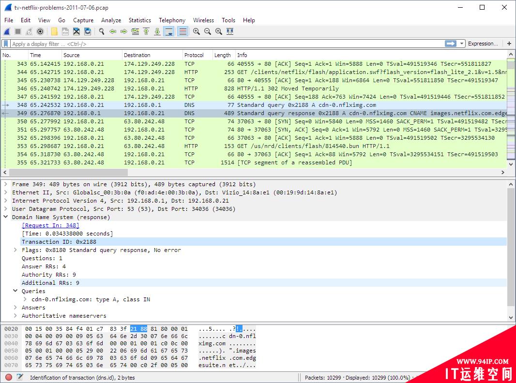Viewport: 516px width, 383px height.
Task: Click the restart capture icon
Action: (x=29, y=31)
